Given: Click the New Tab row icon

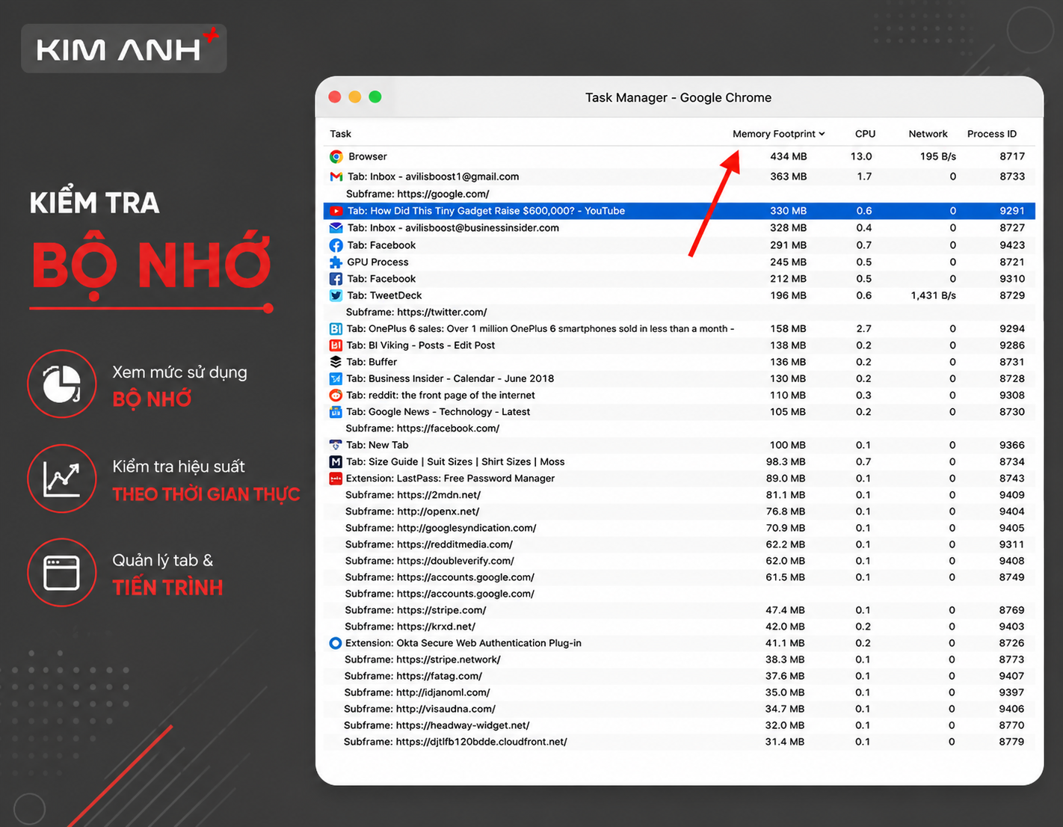Looking at the screenshot, I should 336,445.
